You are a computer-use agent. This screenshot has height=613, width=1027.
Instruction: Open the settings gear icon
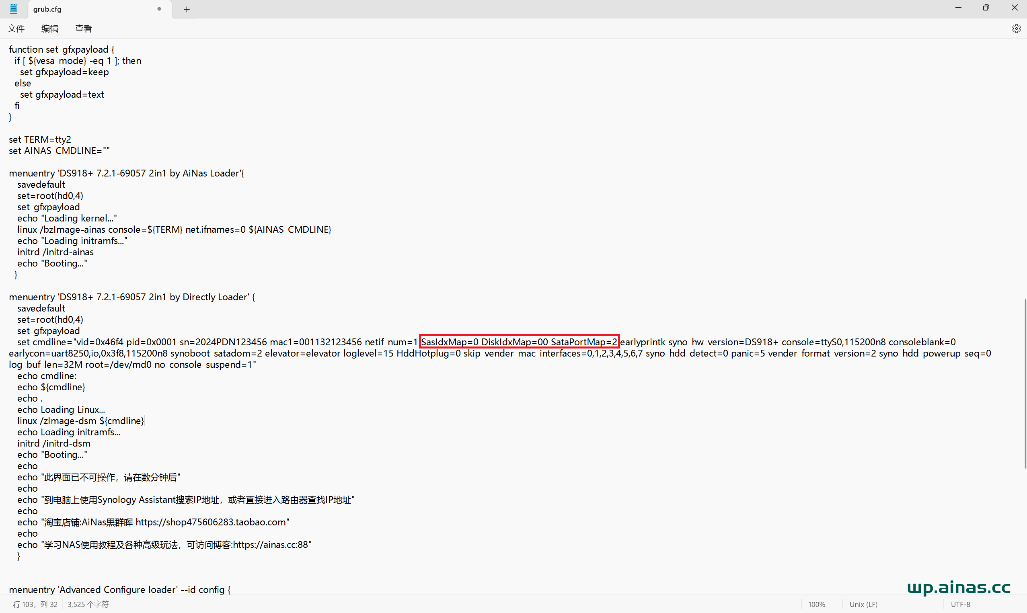(1016, 29)
